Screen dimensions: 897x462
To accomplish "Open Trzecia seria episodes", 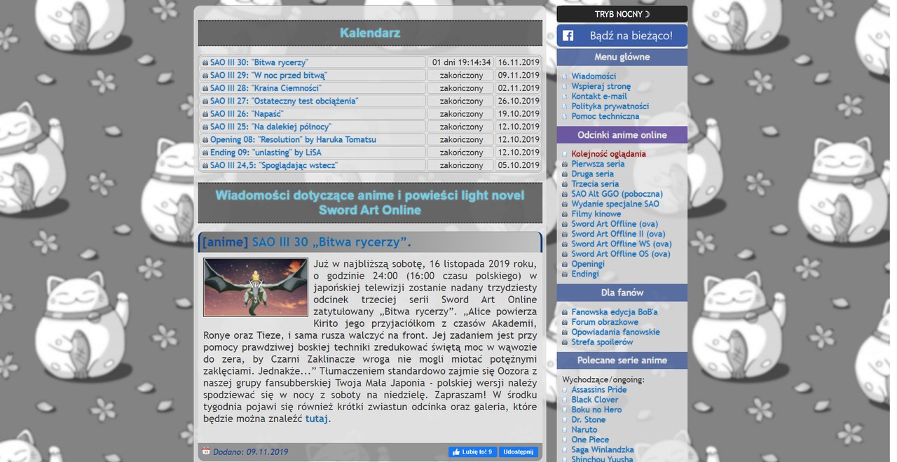I will [595, 184].
